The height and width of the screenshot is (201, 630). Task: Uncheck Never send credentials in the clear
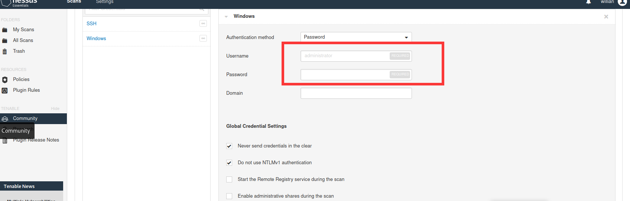point(229,146)
